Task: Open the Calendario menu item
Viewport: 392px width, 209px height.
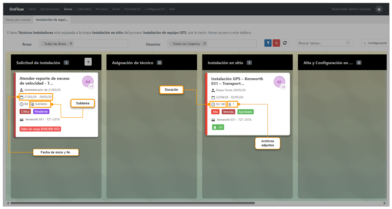Action: coord(84,9)
